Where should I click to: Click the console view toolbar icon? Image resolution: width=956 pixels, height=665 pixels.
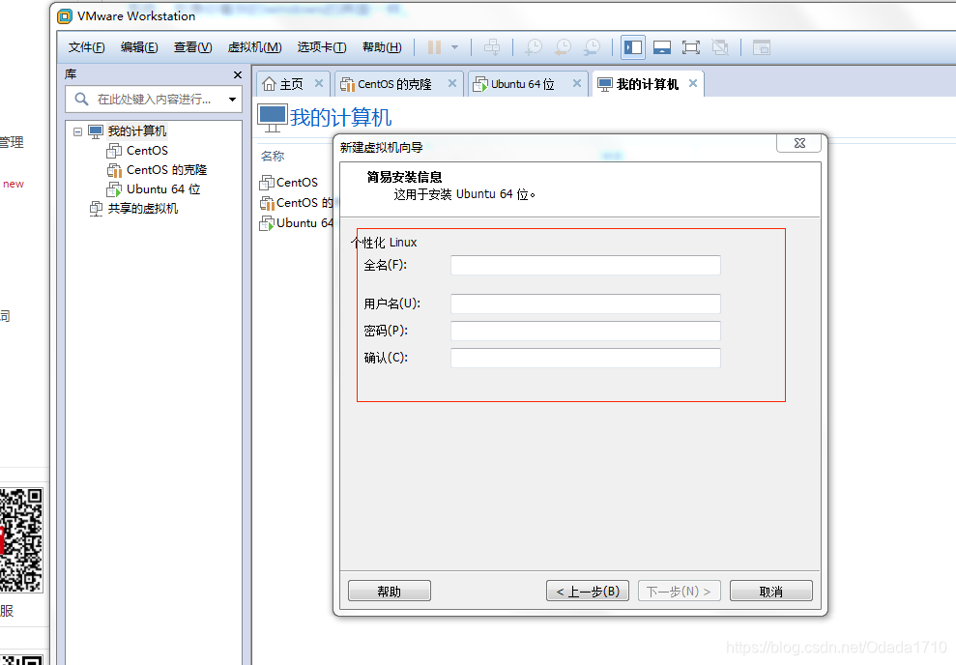[762, 47]
